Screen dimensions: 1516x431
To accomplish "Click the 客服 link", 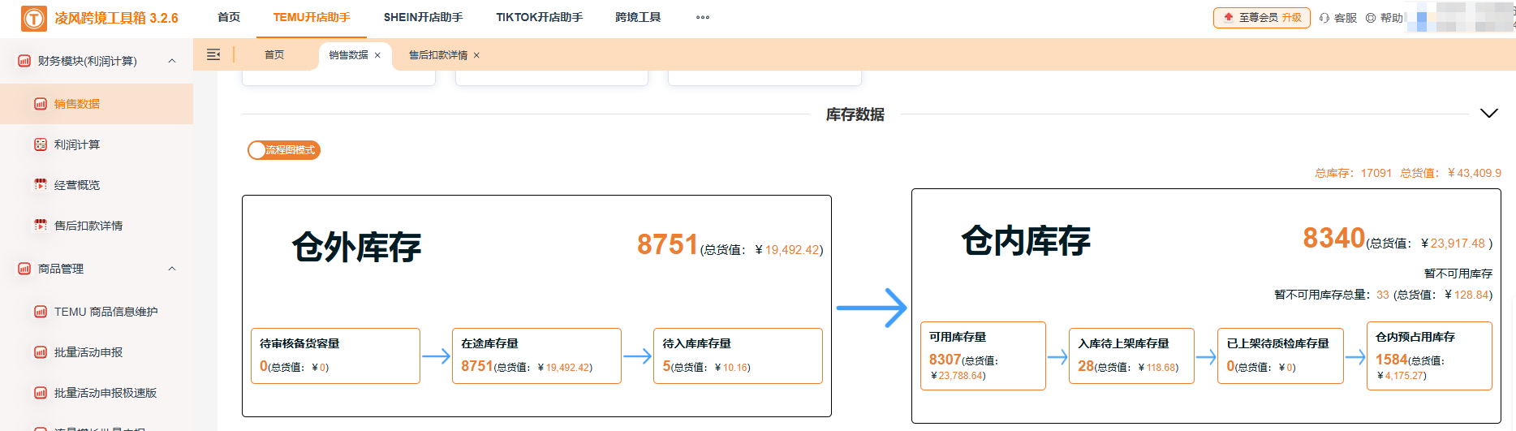I will point(1338,18).
